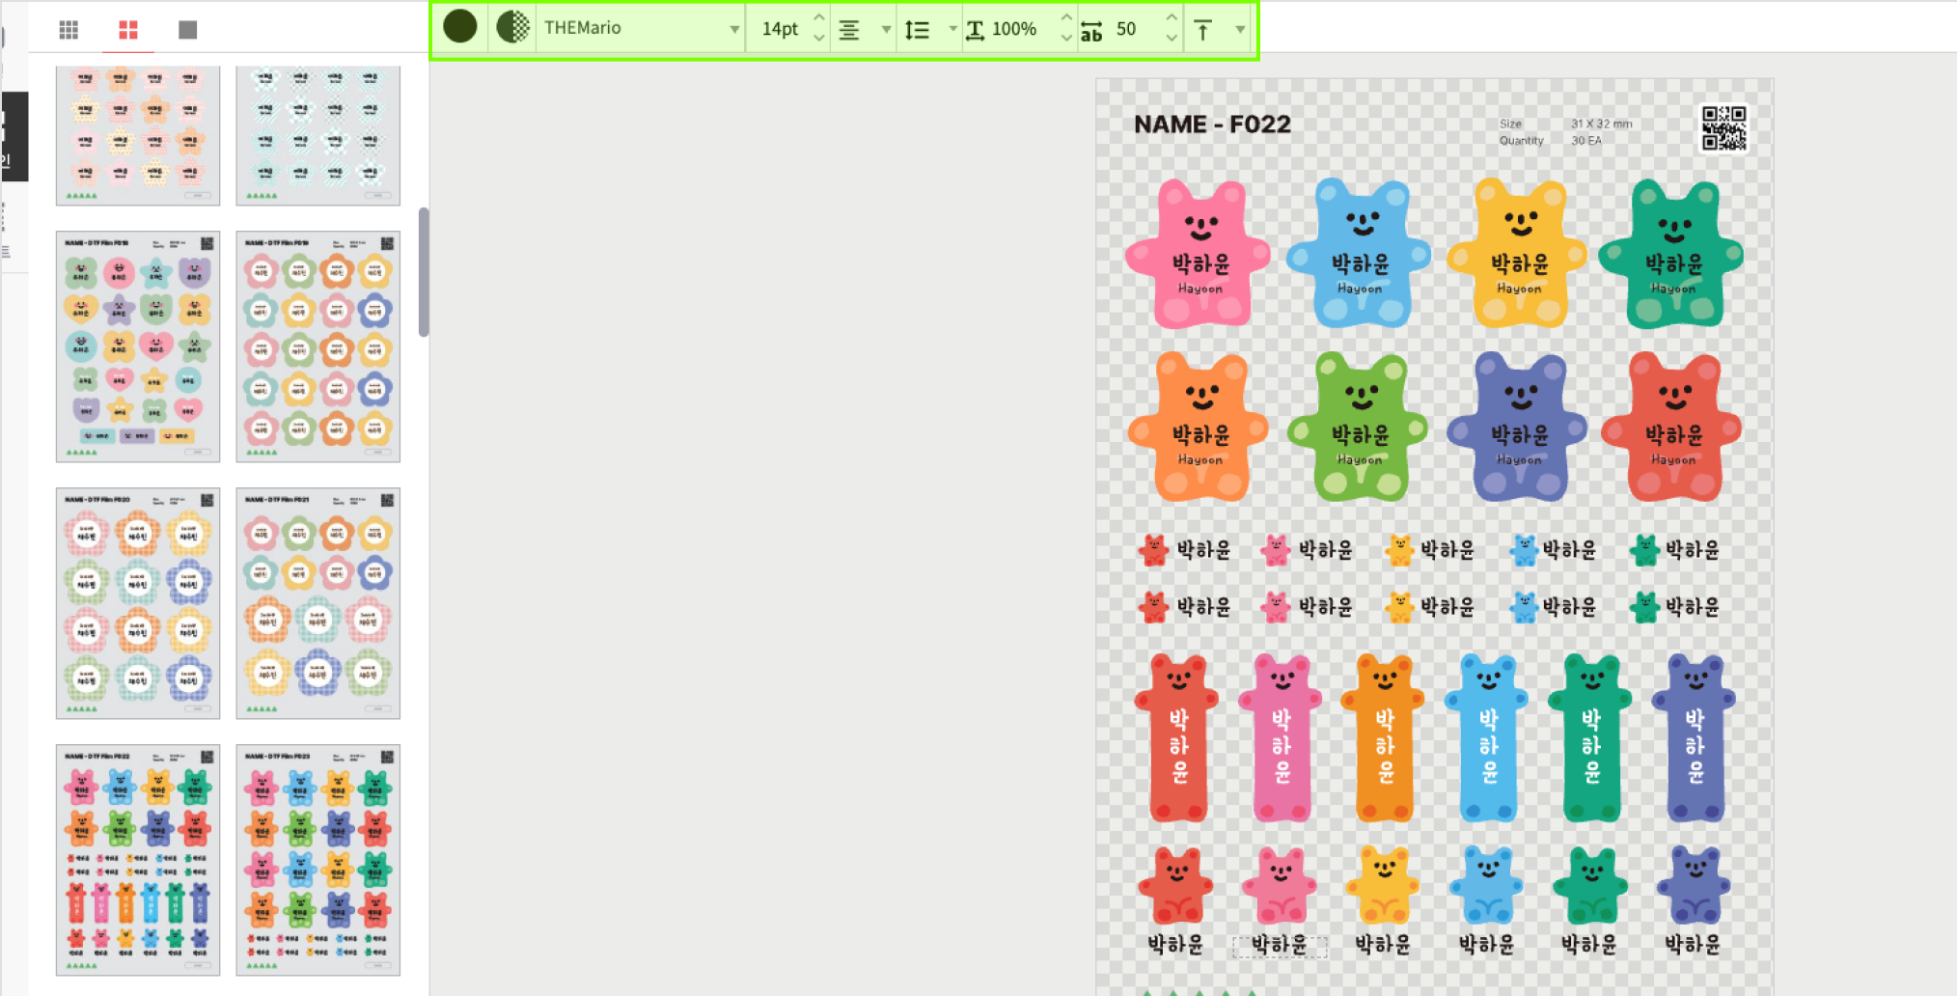Expand the vertical alignment dropdown arrow

tap(1240, 30)
